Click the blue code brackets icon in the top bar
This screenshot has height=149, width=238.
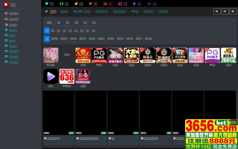coord(149,4)
